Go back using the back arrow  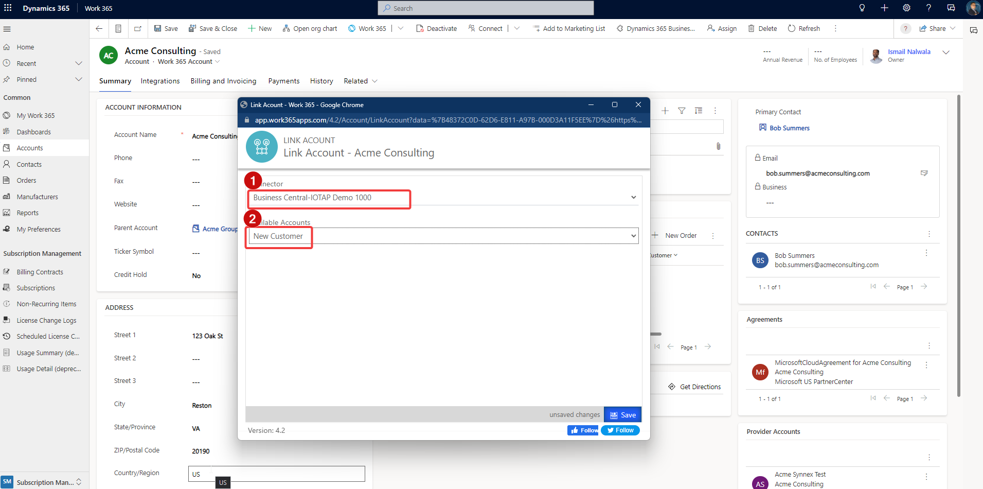(99, 29)
